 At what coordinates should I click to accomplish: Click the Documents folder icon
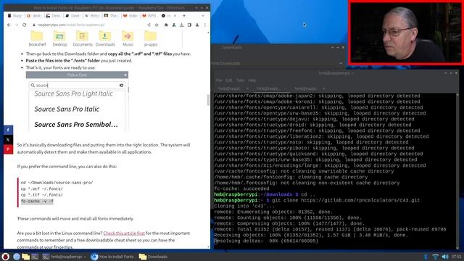[82, 36]
